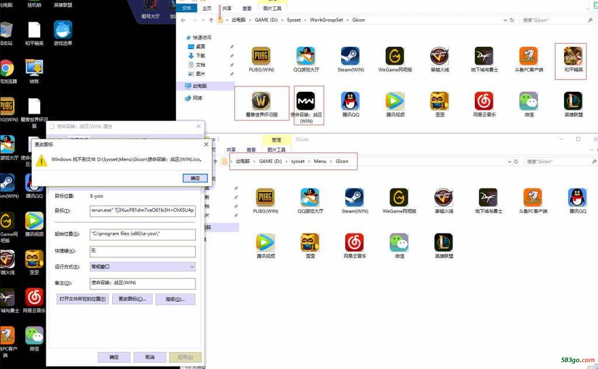
Task: Go up one folder in WorkGroupSet window
Action: 211,20
